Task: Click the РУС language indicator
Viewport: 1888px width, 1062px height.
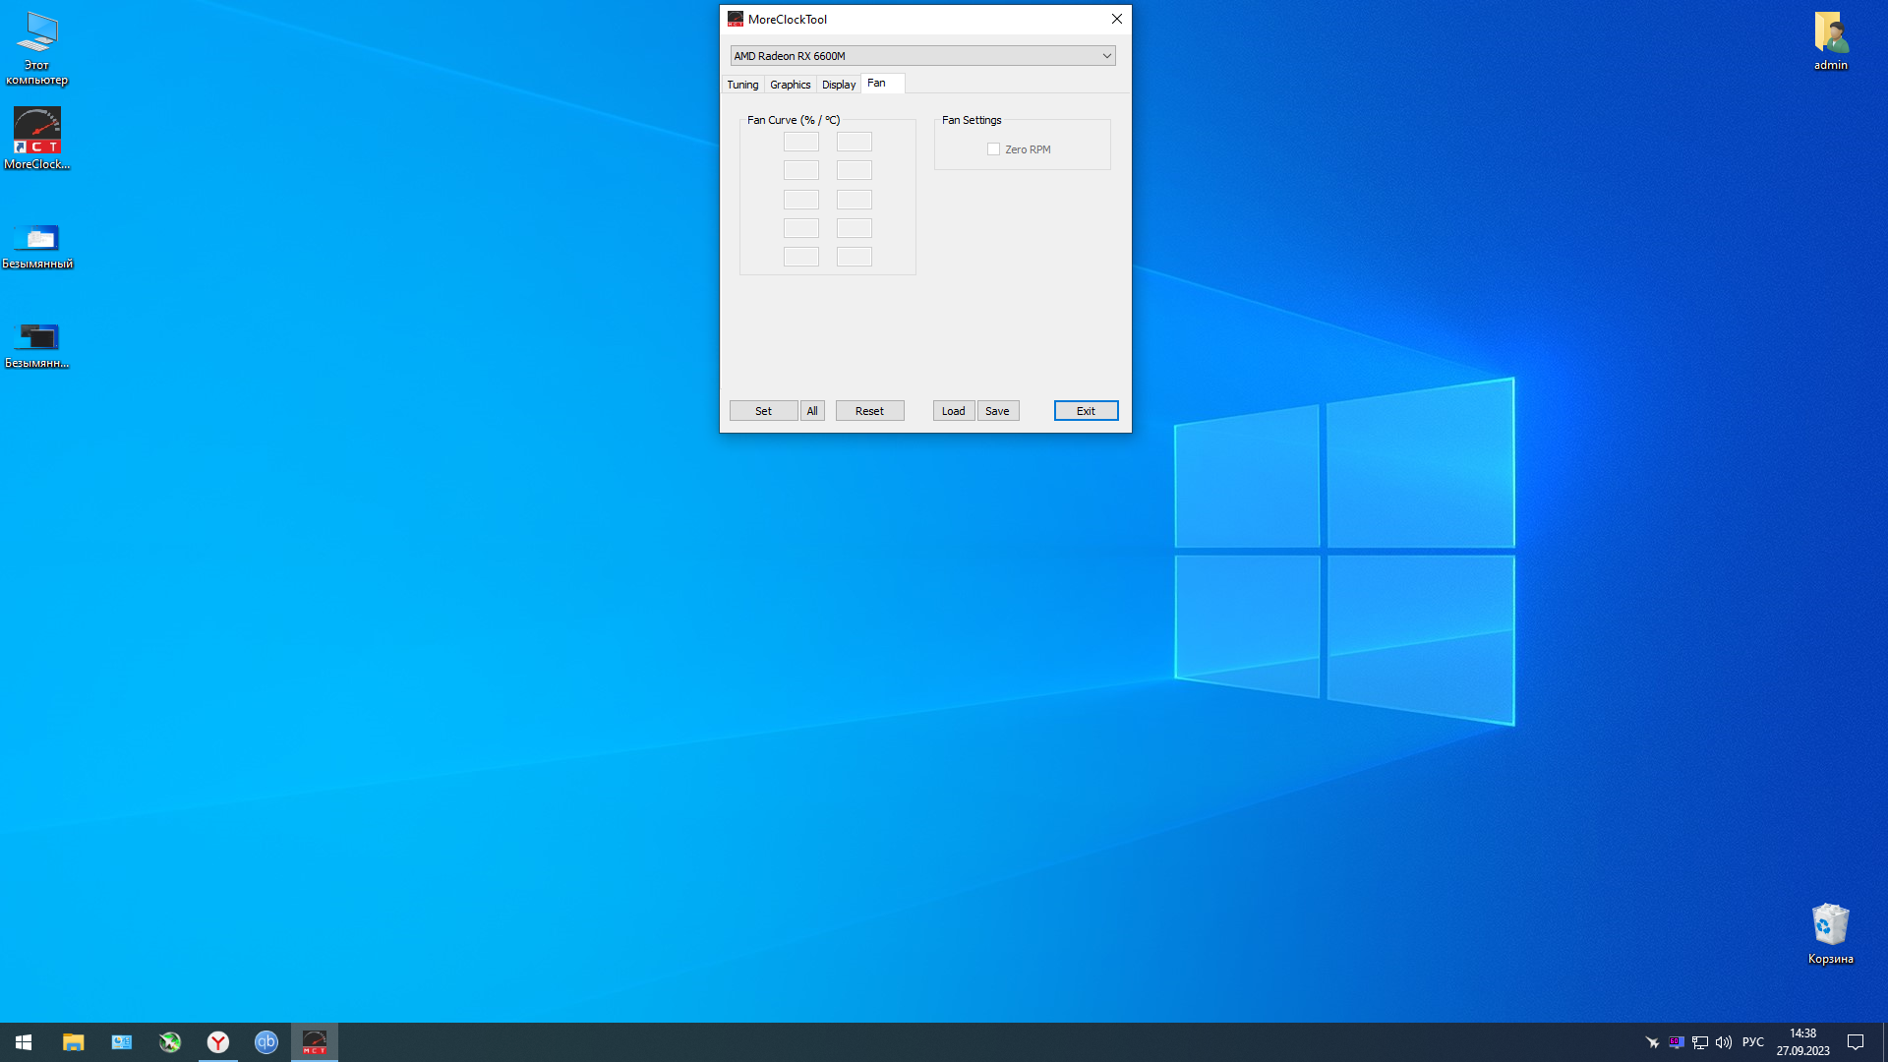Action: pos(1752,1042)
